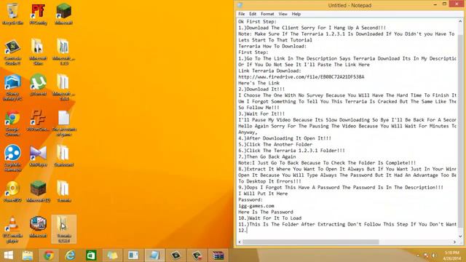Select the orange PFPortChecker desktop shortcut
The width and height of the screenshot is (466, 262).
click(x=38, y=121)
